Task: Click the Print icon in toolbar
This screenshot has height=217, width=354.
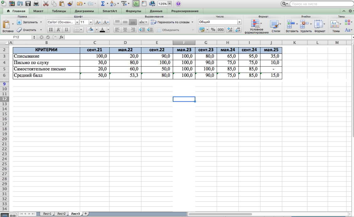Action: click(36, 4)
